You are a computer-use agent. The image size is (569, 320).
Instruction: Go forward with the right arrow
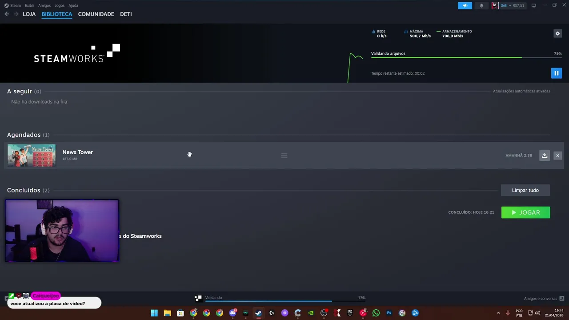(x=16, y=14)
